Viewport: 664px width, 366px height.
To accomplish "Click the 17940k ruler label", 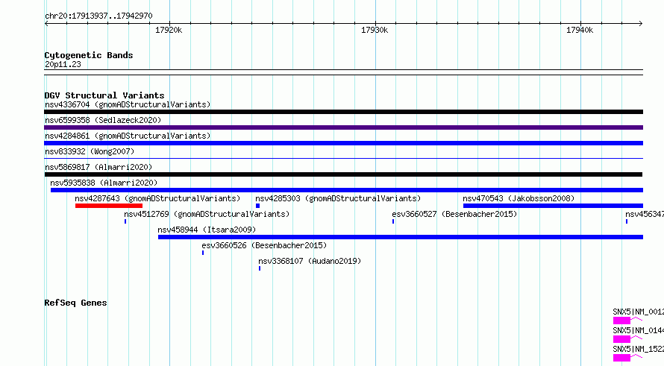I will click(x=580, y=30).
